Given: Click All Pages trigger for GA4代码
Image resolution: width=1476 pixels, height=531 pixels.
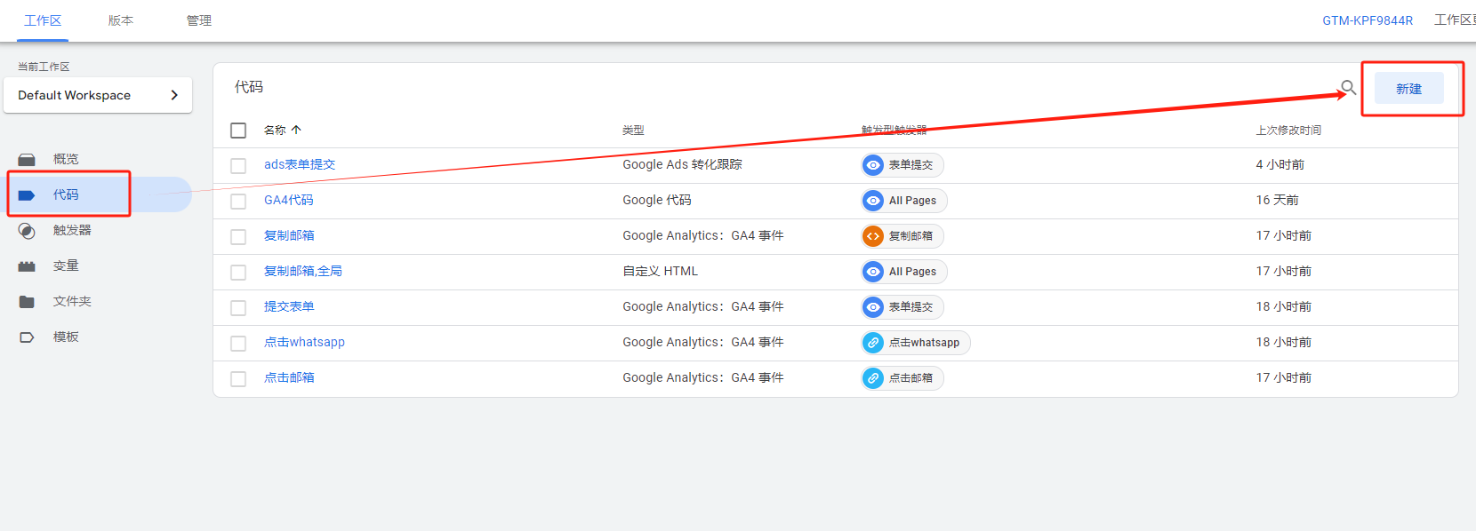Looking at the screenshot, I should [x=903, y=201].
